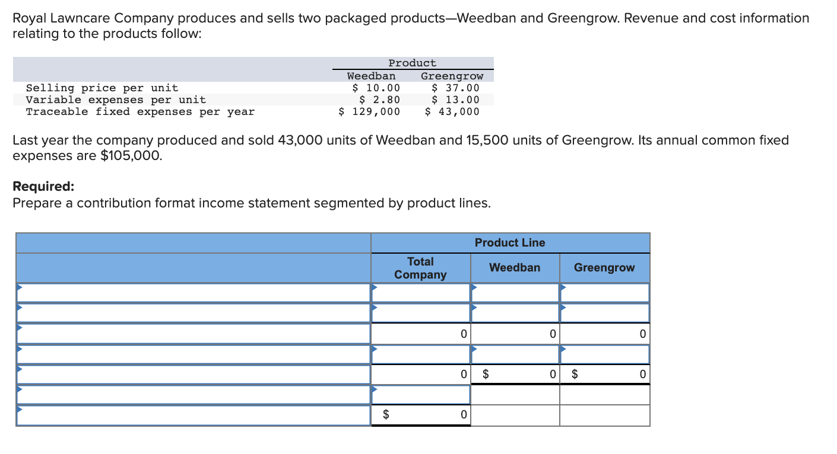Click Total Company $ 0 in last row
Image resolution: width=837 pixels, height=454 pixels.
pyautogui.click(x=421, y=415)
